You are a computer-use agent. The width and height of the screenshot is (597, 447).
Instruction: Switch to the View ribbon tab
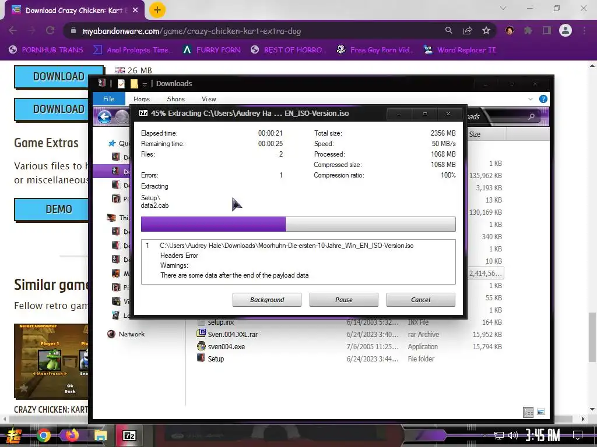point(209,99)
